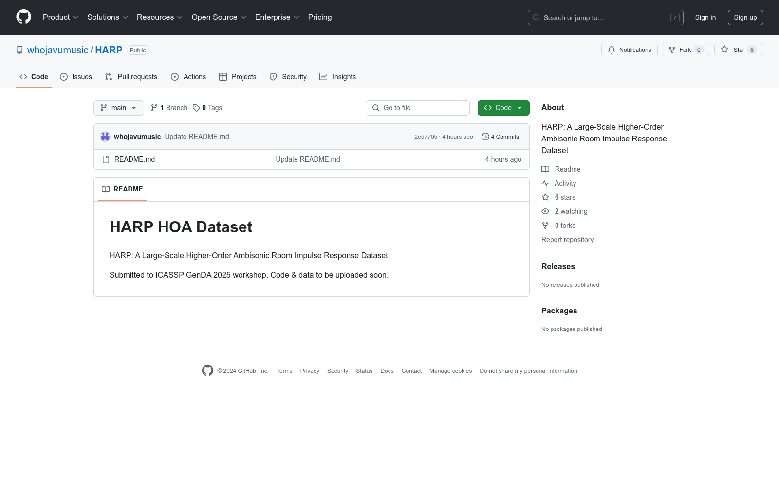The height and width of the screenshot is (486, 779).
Task: Open the Releases section heading
Action: 558,266
